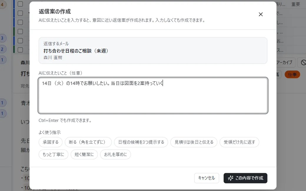Screen dimensions: 306x191
Task: Click the 重要 label at top right
Action: 295,4
